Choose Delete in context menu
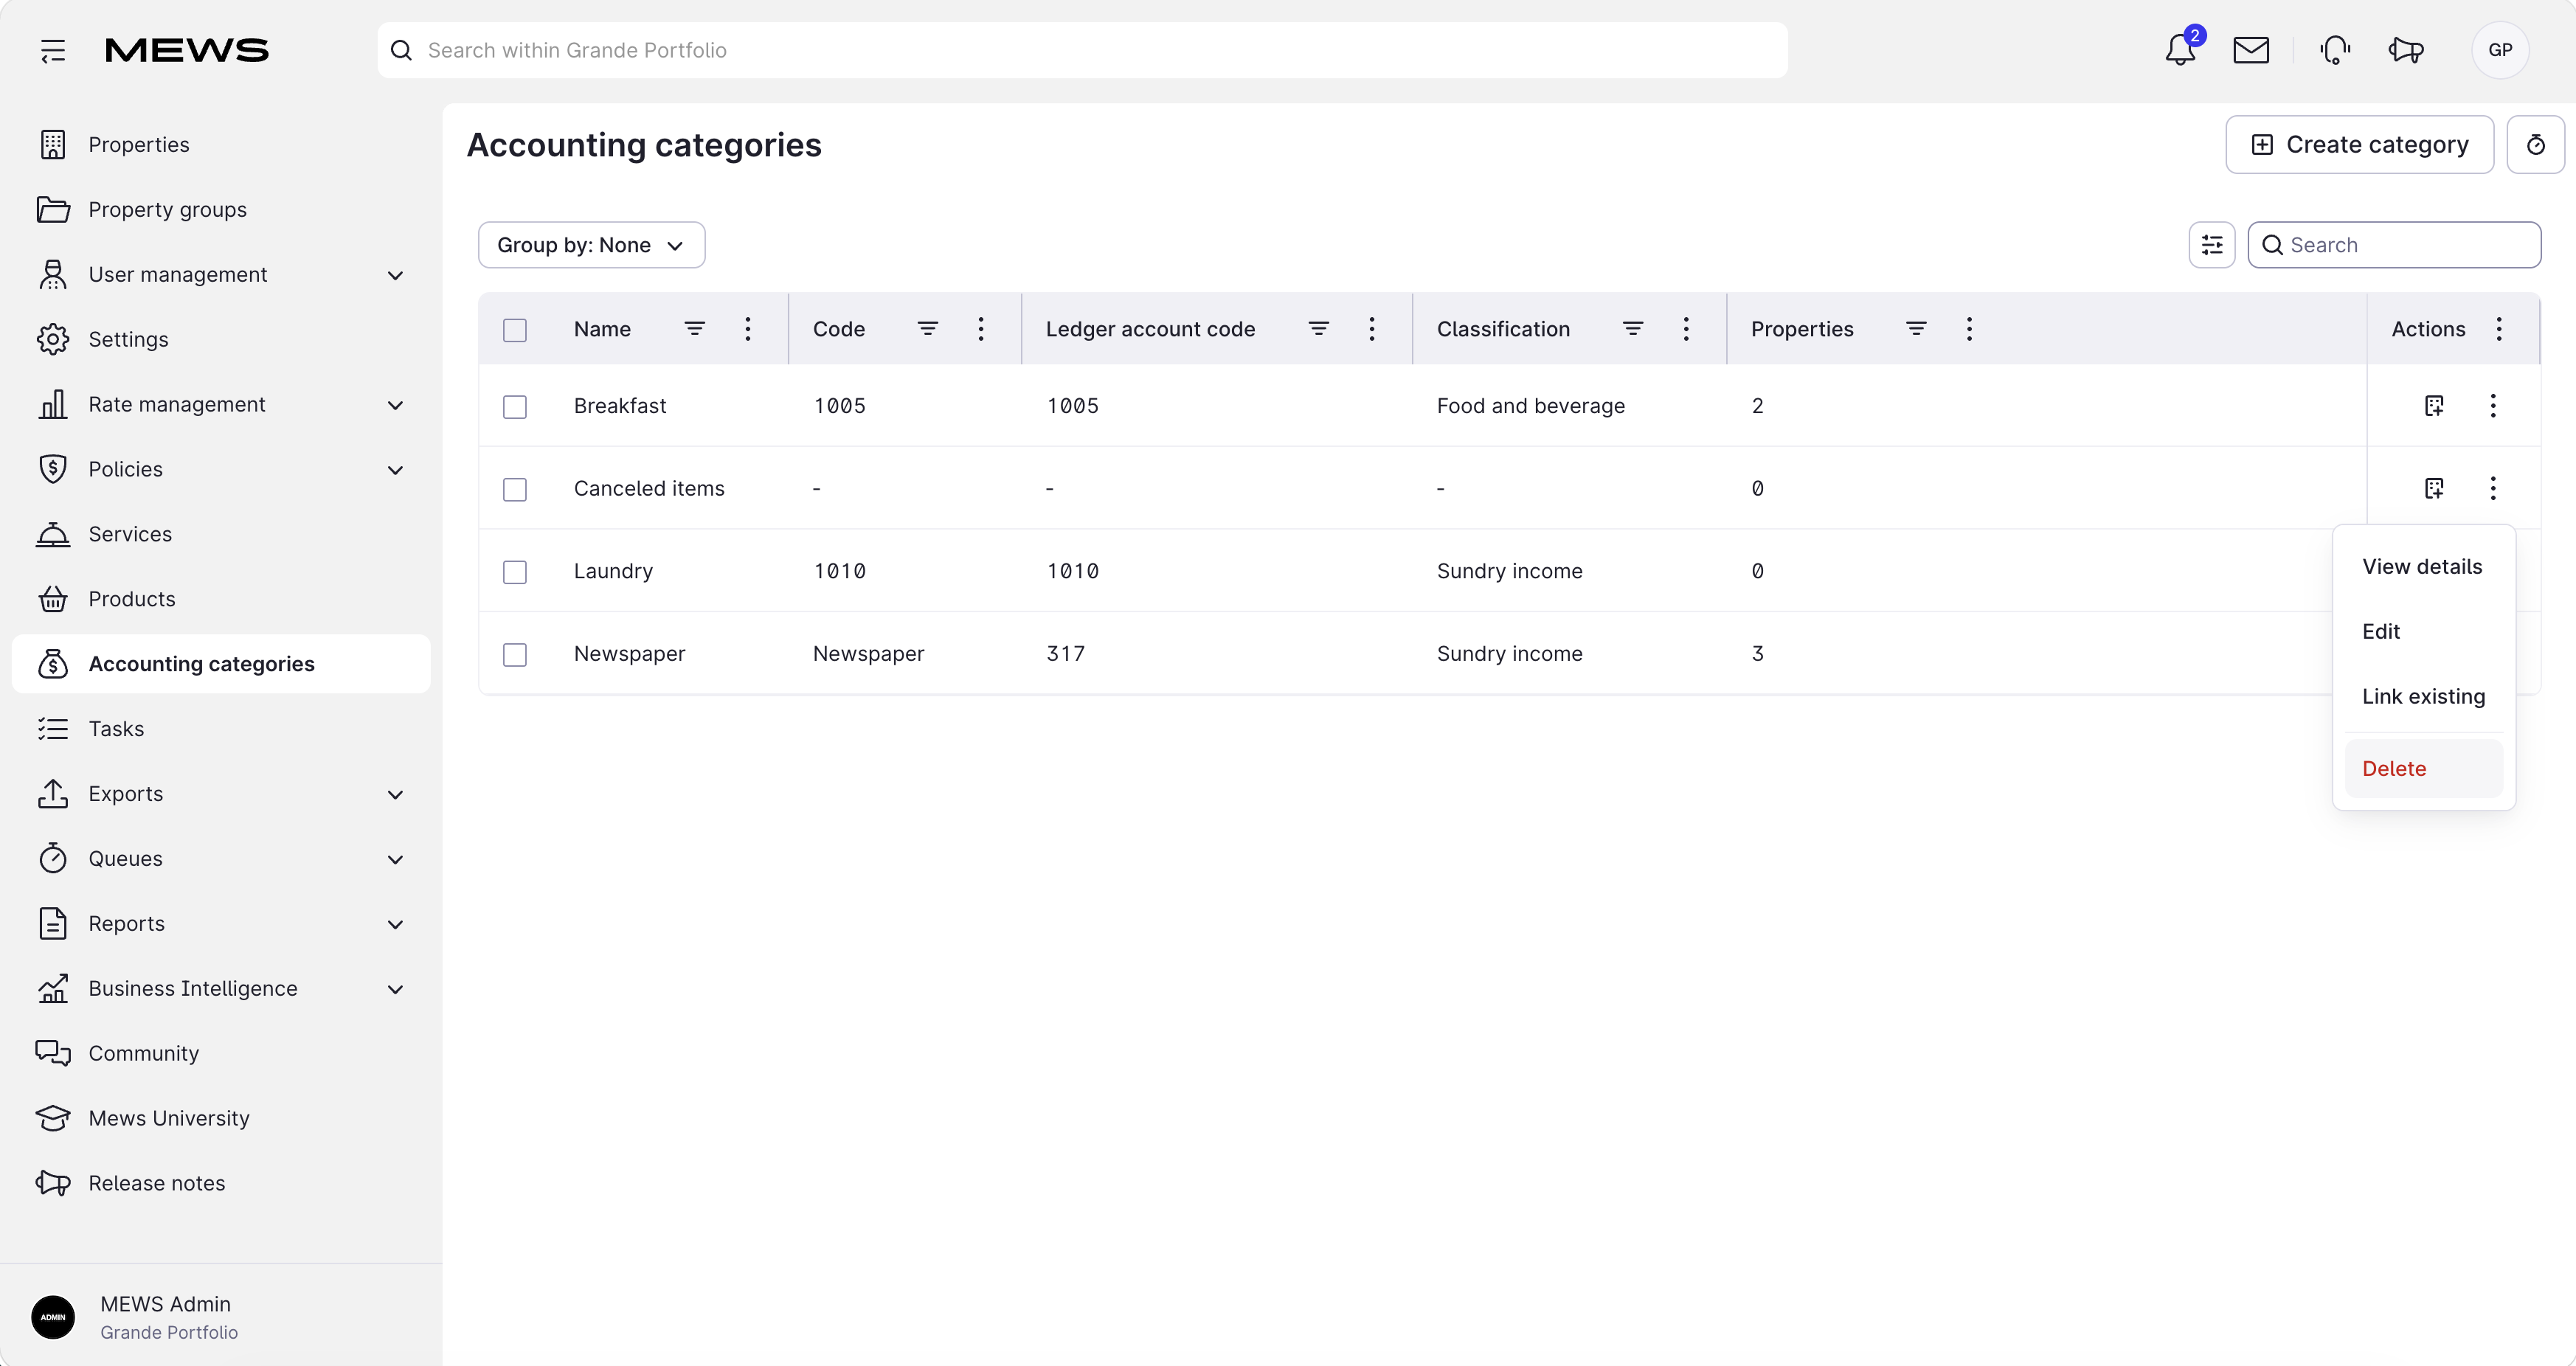 coord(2423,769)
